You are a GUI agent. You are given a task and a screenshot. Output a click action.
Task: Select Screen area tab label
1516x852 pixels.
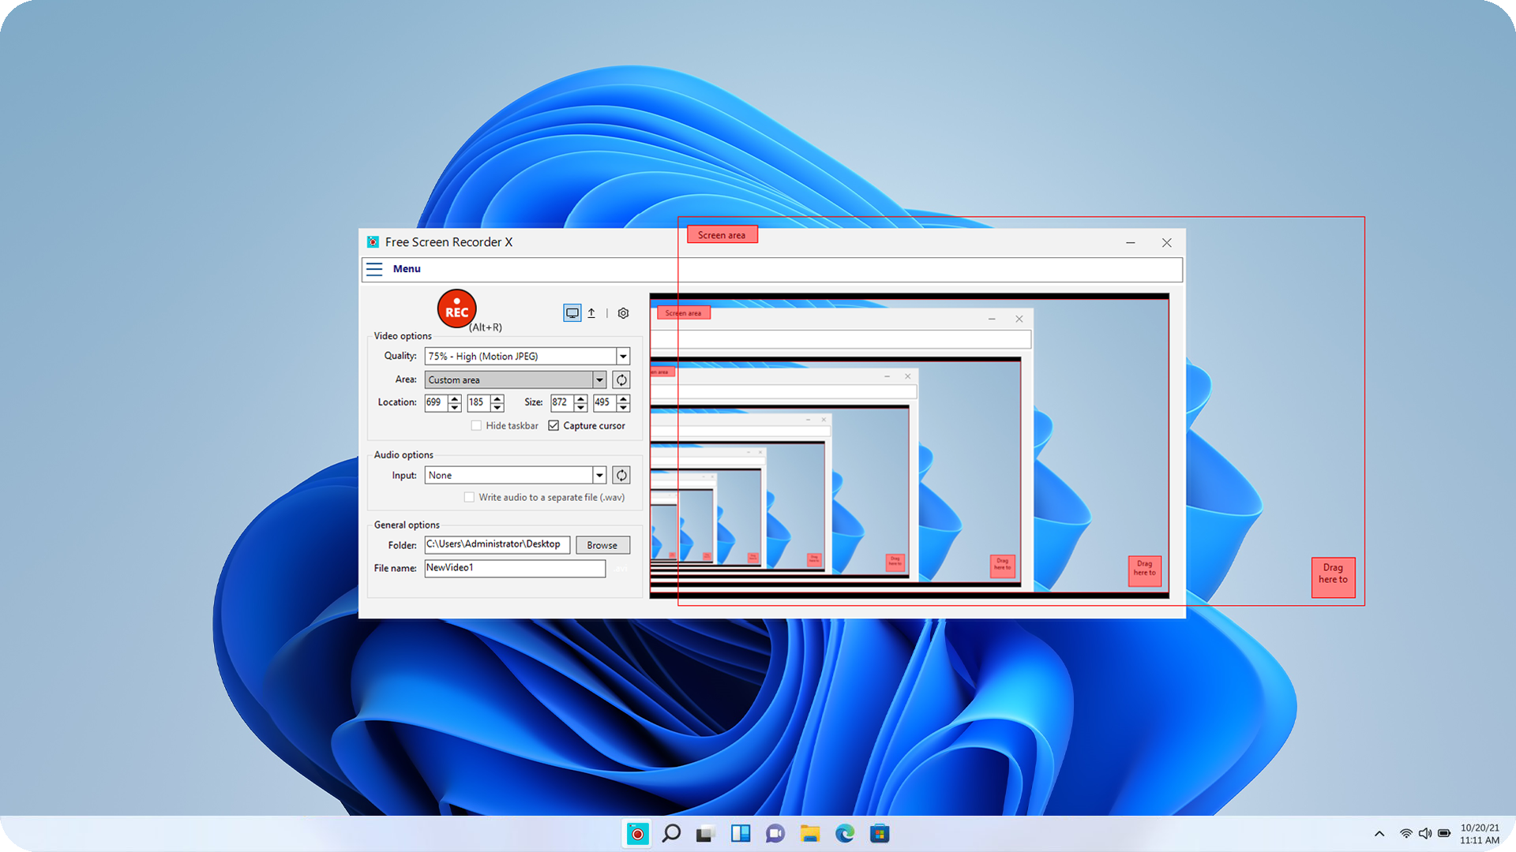722,234
